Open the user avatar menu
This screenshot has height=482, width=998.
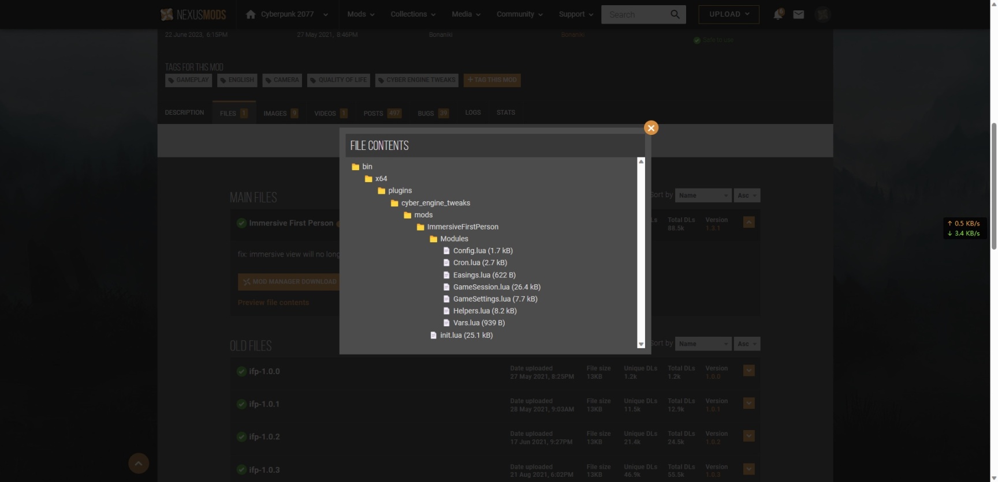pyautogui.click(x=822, y=14)
